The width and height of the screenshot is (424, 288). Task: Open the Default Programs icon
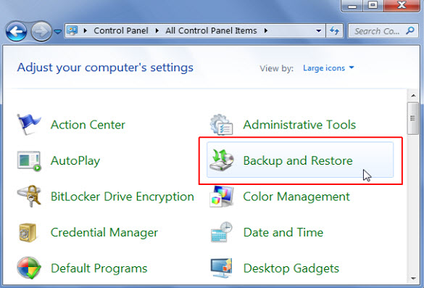29,268
